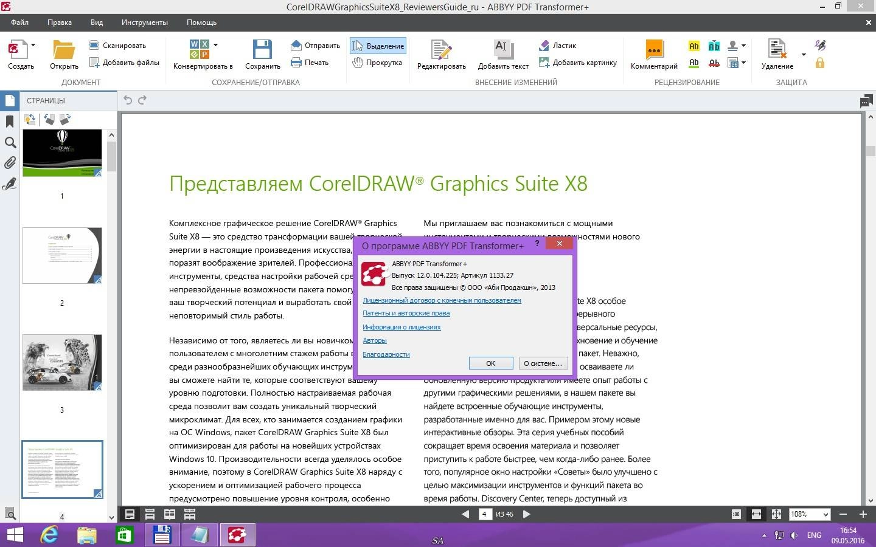Open Информация о лицензиях link

[x=401, y=327]
